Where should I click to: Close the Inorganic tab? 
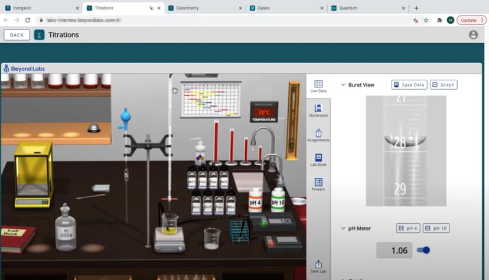point(77,8)
